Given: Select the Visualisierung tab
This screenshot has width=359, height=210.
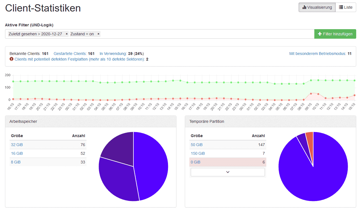Looking at the screenshot, I should click(317, 7).
